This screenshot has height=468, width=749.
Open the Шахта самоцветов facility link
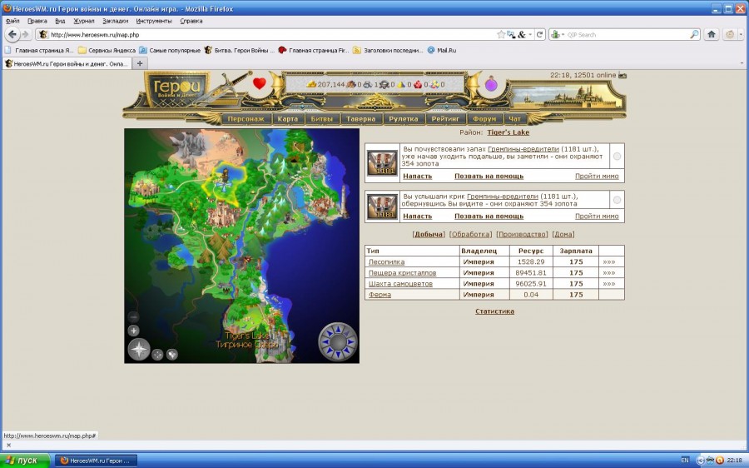tap(400, 284)
